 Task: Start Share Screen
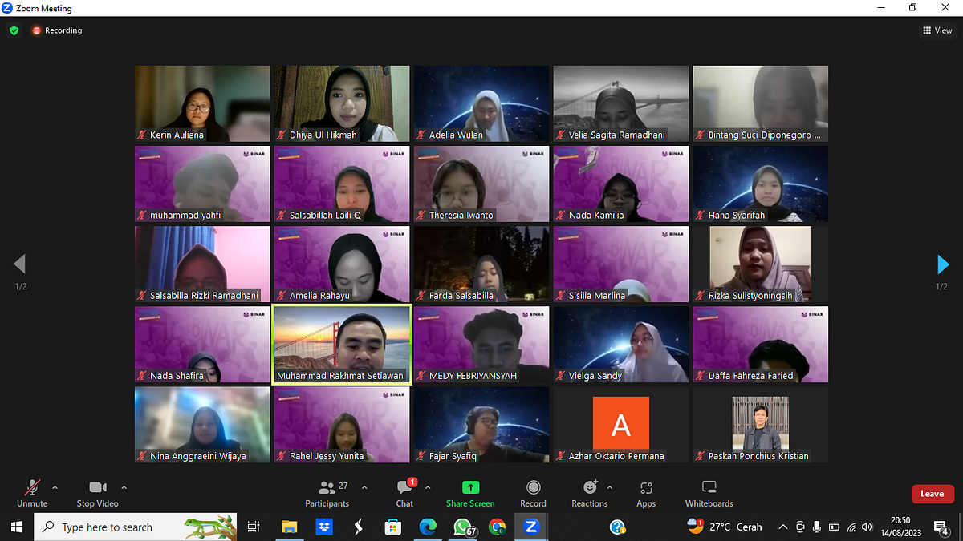470,494
